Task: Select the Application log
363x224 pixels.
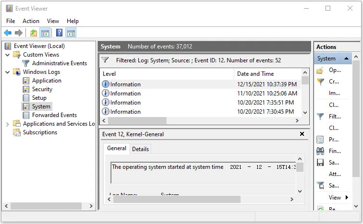Action: (x=47, y=81)
